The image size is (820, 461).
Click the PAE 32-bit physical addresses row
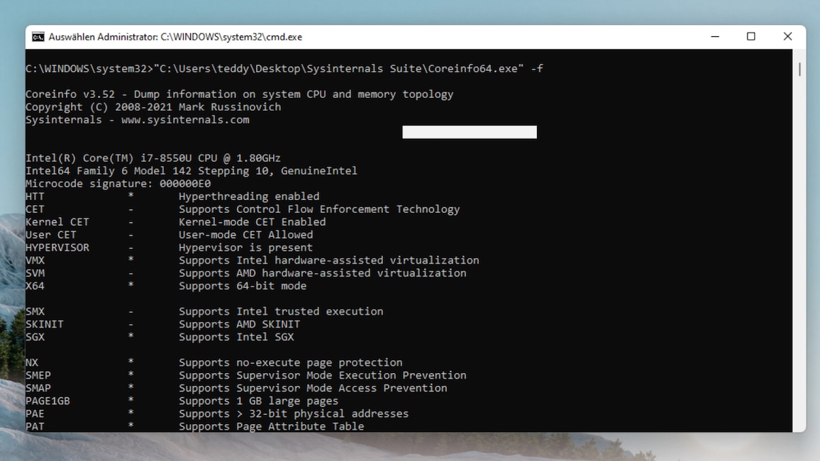tap(213, 413)
